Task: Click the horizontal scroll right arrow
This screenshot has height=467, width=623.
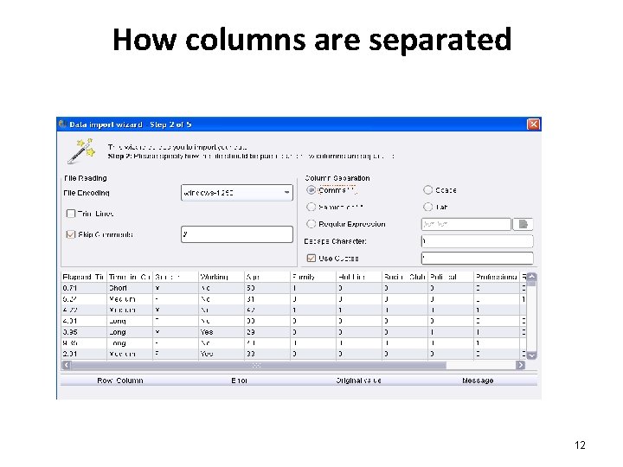Action: (521, 365)
